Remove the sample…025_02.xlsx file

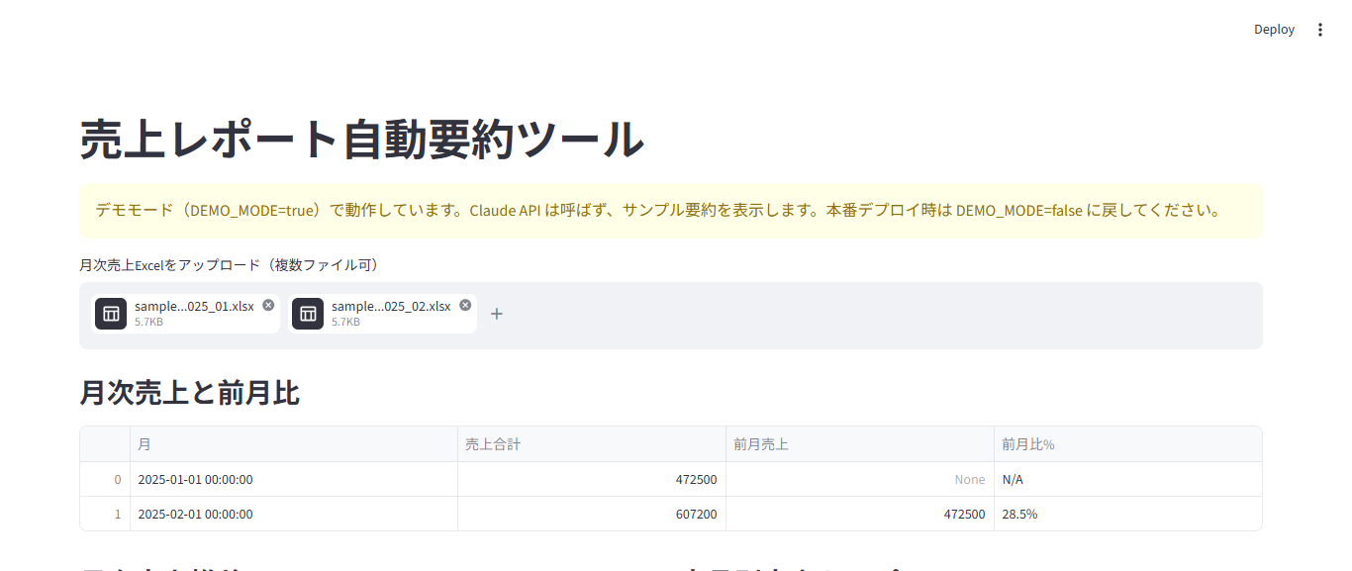point(465,305)
